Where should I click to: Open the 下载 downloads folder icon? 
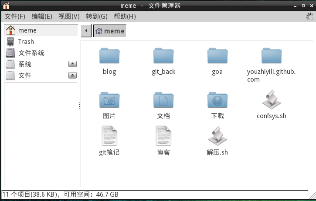pyautogui.click(x=217, y=100)
